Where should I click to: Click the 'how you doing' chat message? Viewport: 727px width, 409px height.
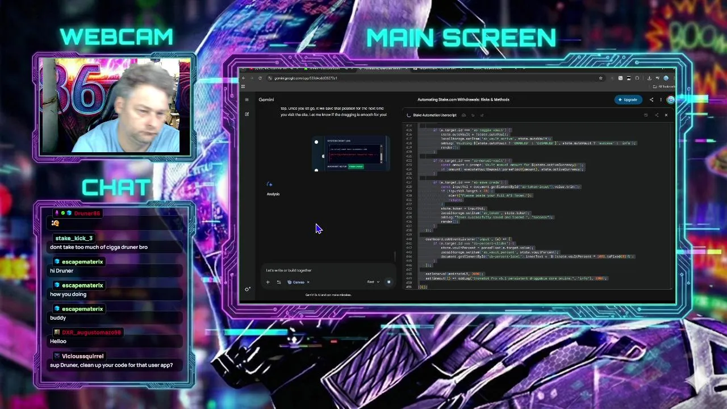(x=68, y=294)
